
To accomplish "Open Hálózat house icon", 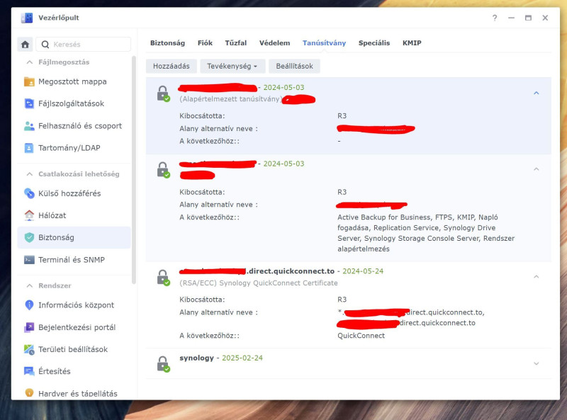I will click(x=29, y=215).
